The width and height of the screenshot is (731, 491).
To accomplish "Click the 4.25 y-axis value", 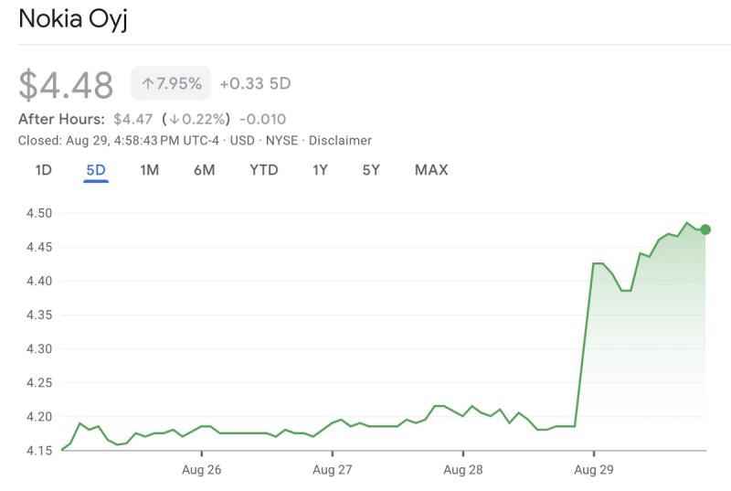I will pyautogui.click(x=39, y=383).
